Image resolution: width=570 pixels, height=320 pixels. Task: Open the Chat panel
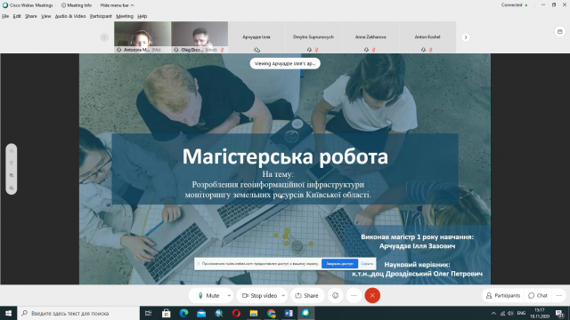[x=538, y=296]
